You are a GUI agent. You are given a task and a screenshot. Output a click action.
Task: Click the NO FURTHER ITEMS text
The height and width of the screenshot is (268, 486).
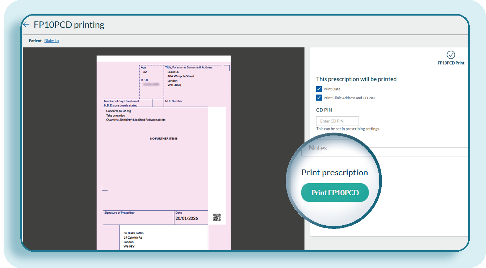coord(164,139)
